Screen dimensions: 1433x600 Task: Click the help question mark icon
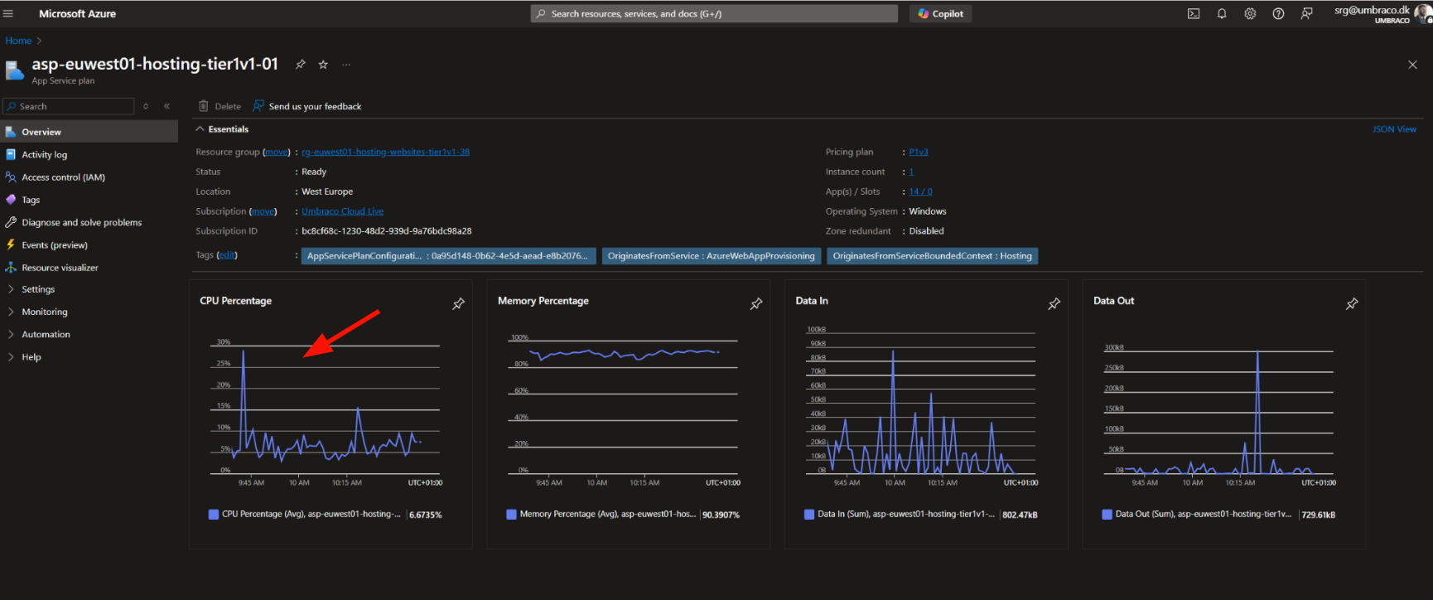tap(1278, 14)
